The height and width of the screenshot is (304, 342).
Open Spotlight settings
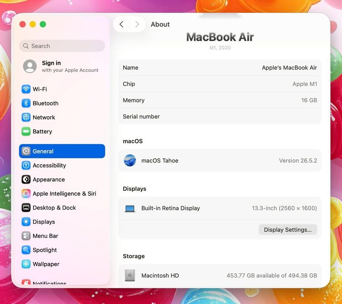tap(62, 250)
